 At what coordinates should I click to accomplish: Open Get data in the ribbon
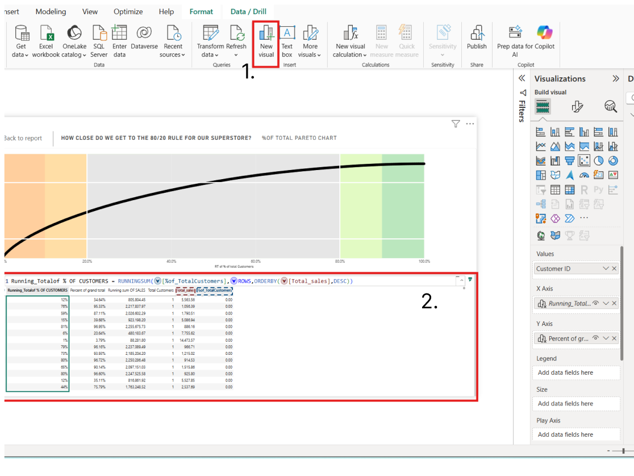point(20,42)
